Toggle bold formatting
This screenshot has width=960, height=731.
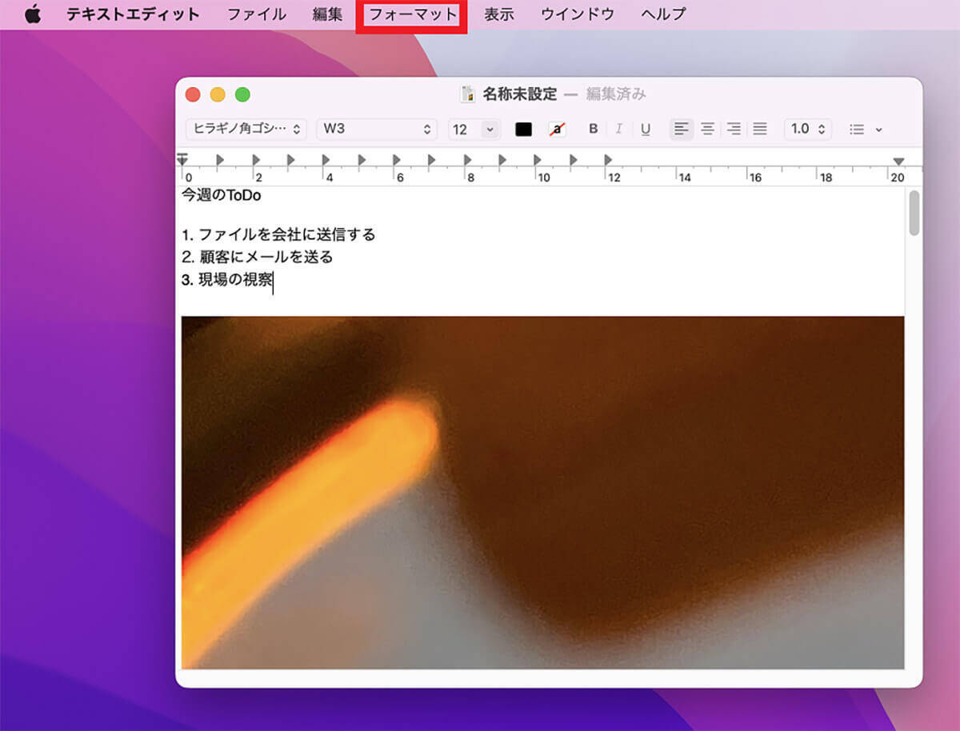click(593, 129)
